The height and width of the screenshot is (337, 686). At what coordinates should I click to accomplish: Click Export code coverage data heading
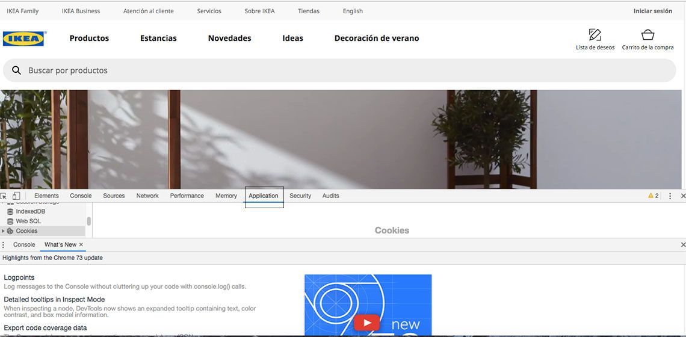click(x=45, y=328)
